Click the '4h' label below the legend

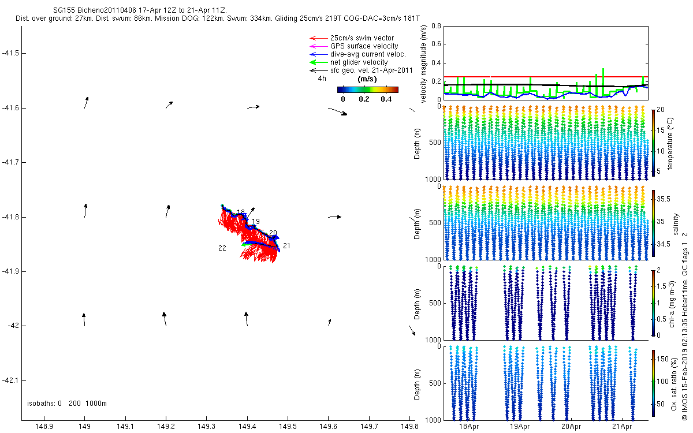click(x=322, y=78)
